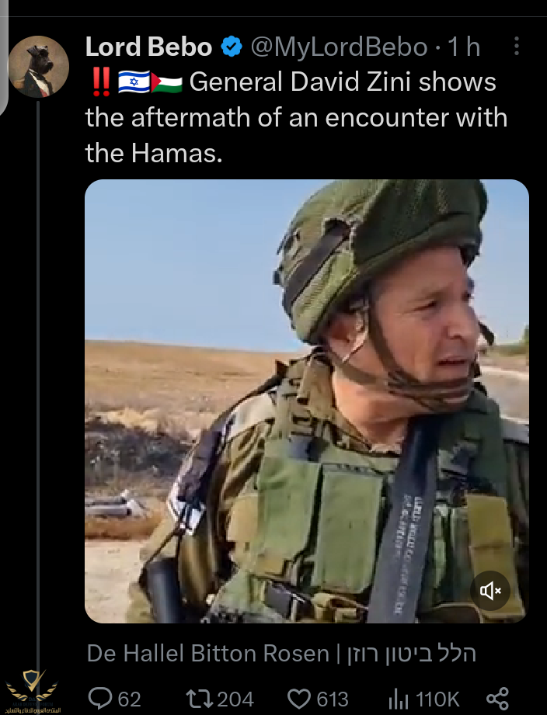Viewport: 547px width, 715px height.
Task: Click the 613 likes count
Action: tap(333, 699)
